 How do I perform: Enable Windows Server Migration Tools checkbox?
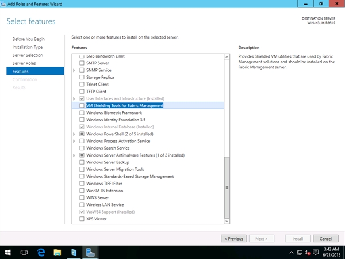click(82, 169)
